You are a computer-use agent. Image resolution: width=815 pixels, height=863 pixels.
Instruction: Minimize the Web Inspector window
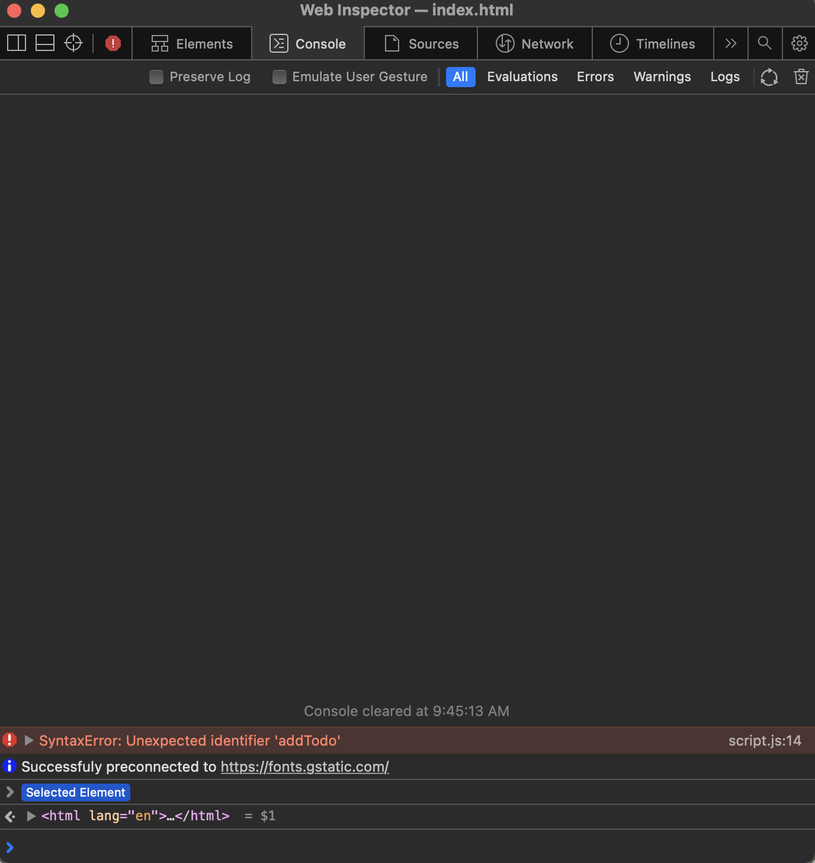(38, 11)
